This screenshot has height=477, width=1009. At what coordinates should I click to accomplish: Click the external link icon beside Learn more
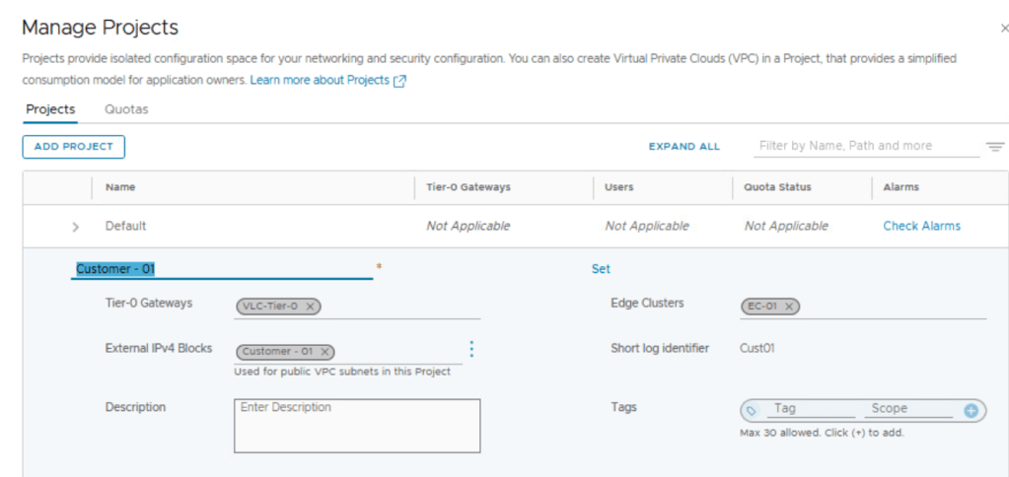click(399, 81)
